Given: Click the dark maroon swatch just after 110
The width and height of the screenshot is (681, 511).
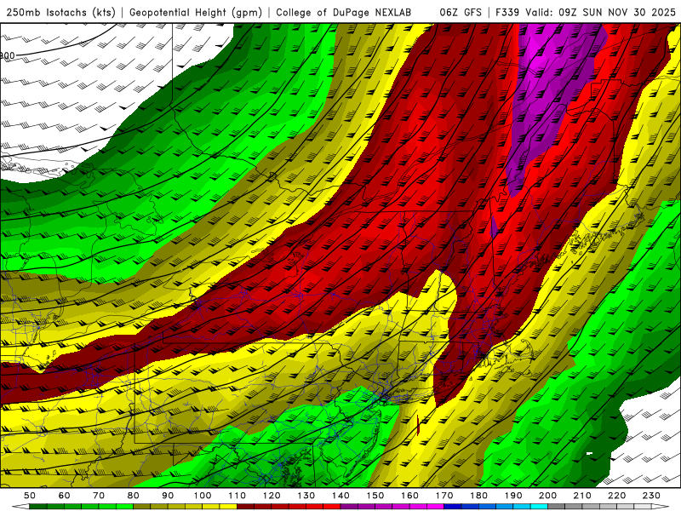Looking at the screenshot, I should pyautogui.click(x=245, y=507).
